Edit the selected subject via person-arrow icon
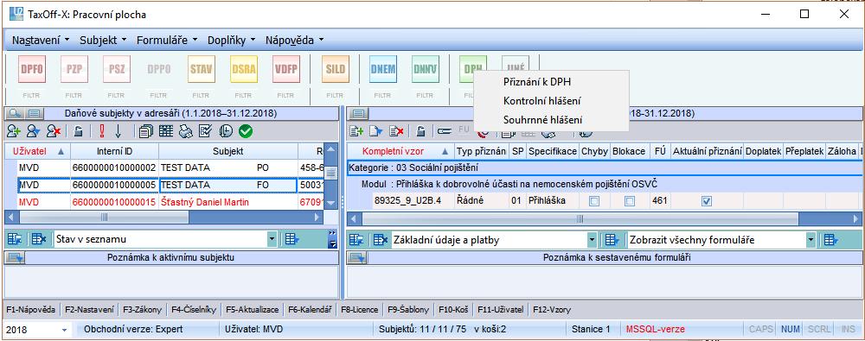The height and width of the screenshot is (341, 865). coord(35,132)
